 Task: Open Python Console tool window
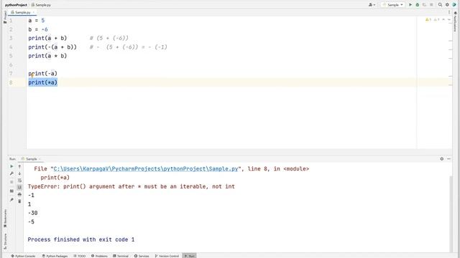(x=23, y=256)
